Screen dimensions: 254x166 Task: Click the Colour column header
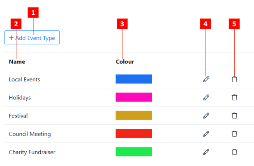point(125,62)
